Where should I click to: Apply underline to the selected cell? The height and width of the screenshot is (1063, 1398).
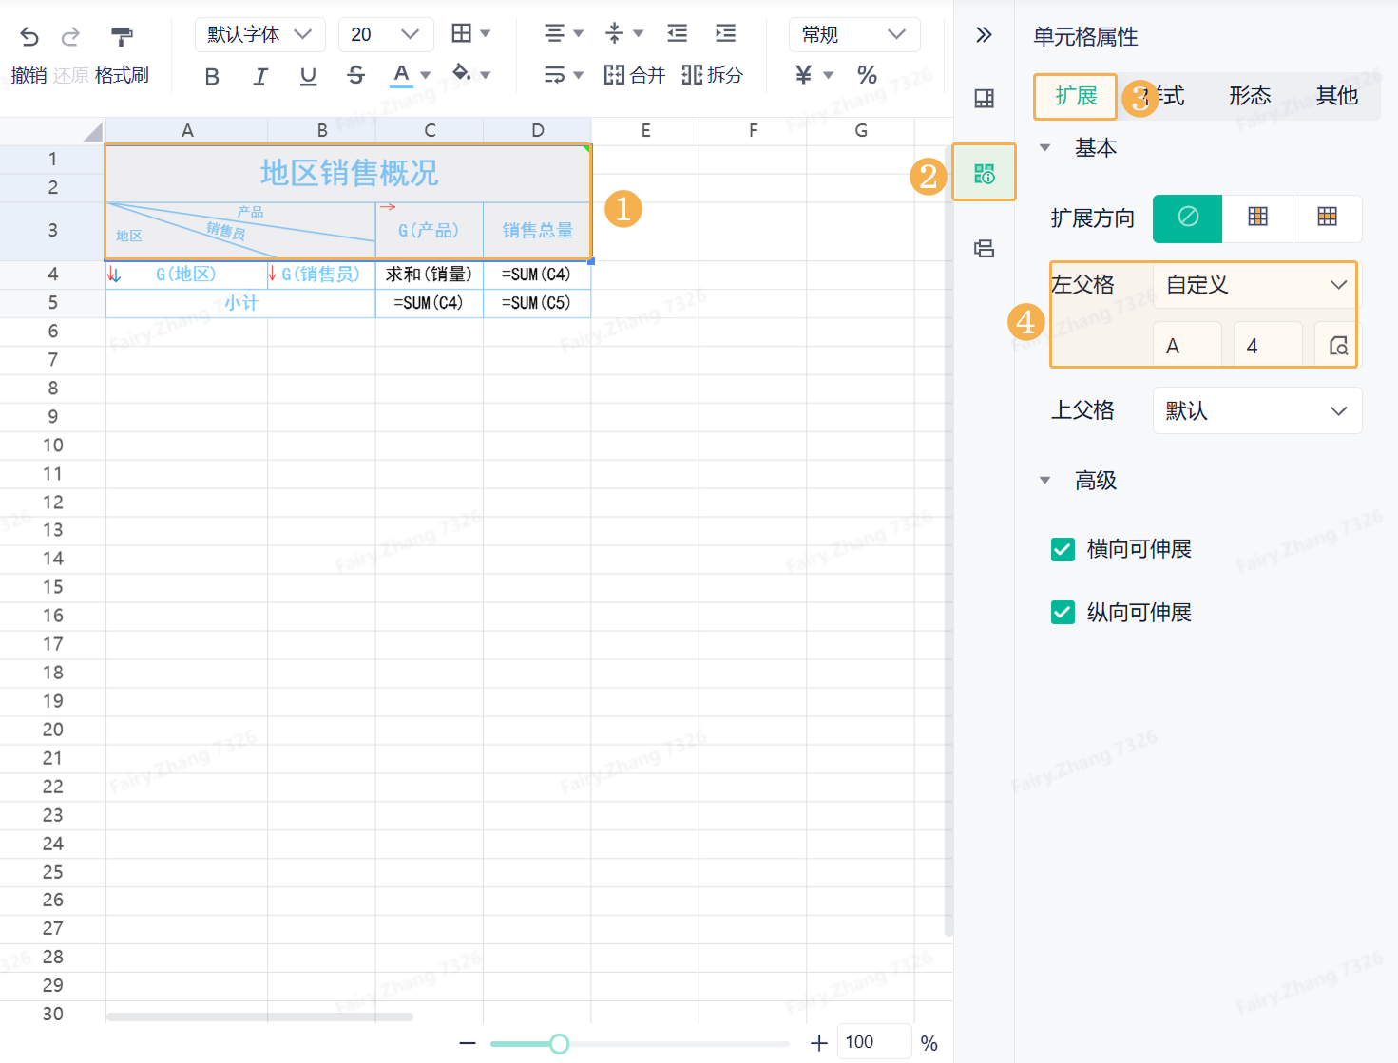click(308, 76)
